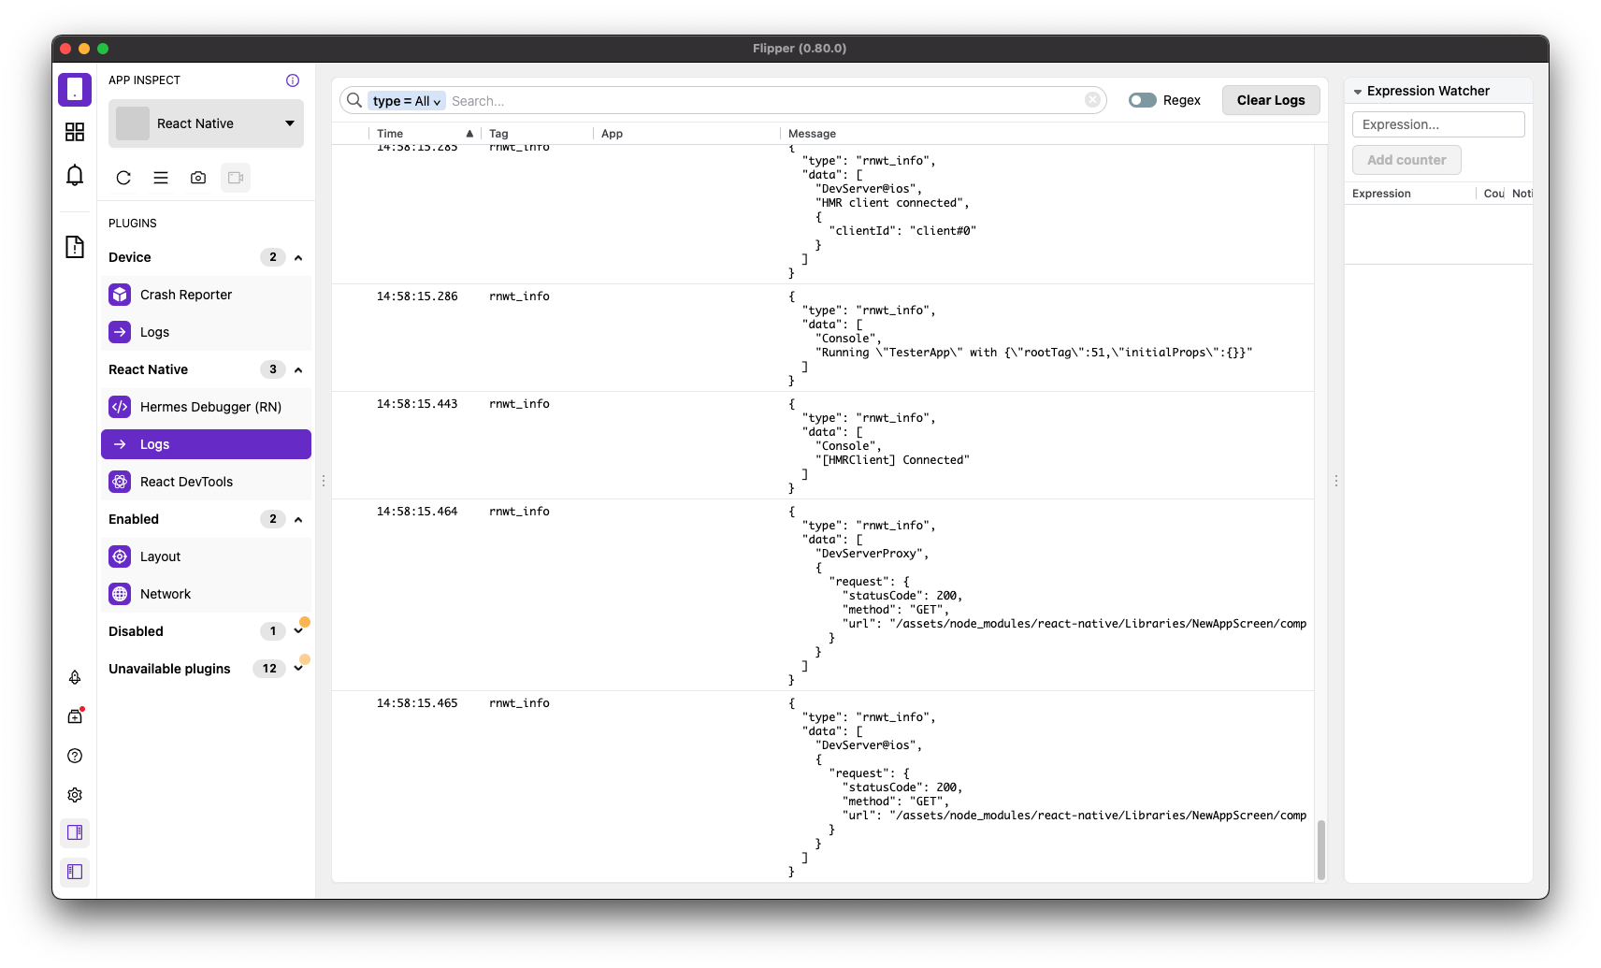Open Settings via the gear icon
Image resolution: width=1601 pixels, height=968 pixels.
[75, 795]
